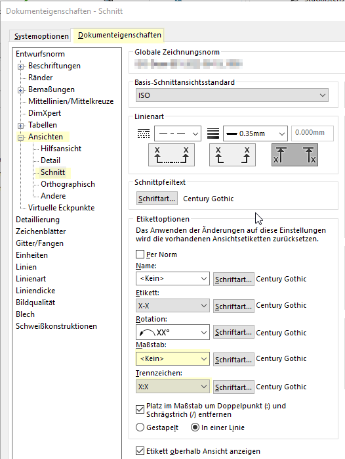Viewport: 345px width, 459px height.
Task: Select Orthographisch under Ansichten
Action: (68, 184)
